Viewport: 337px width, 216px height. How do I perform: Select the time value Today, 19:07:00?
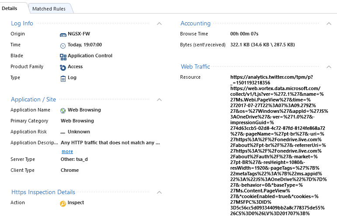(85, 45)
